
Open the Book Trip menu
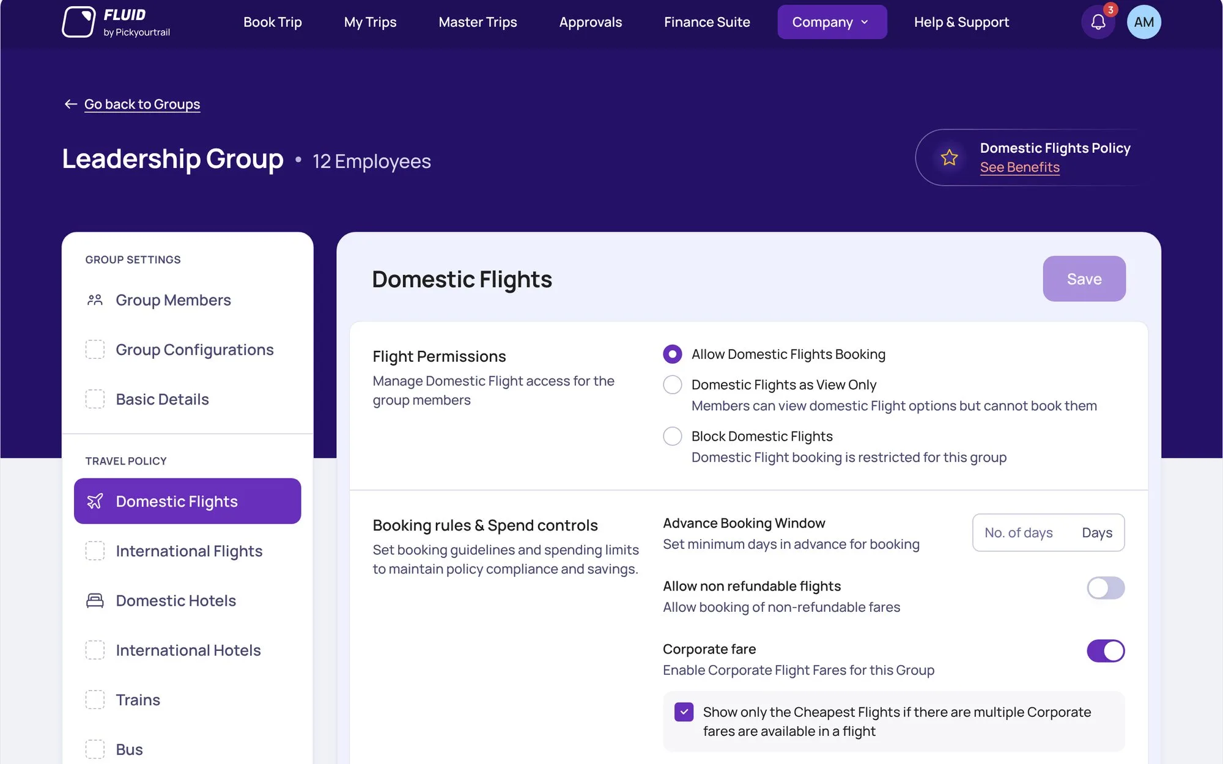click(x=272, y=22)
